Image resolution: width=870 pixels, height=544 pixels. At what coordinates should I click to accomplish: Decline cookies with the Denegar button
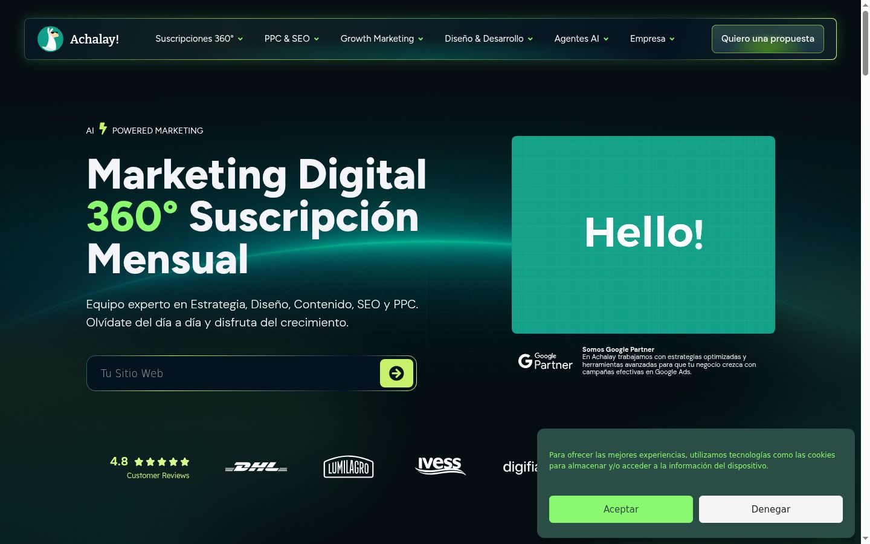click(771, 509)
